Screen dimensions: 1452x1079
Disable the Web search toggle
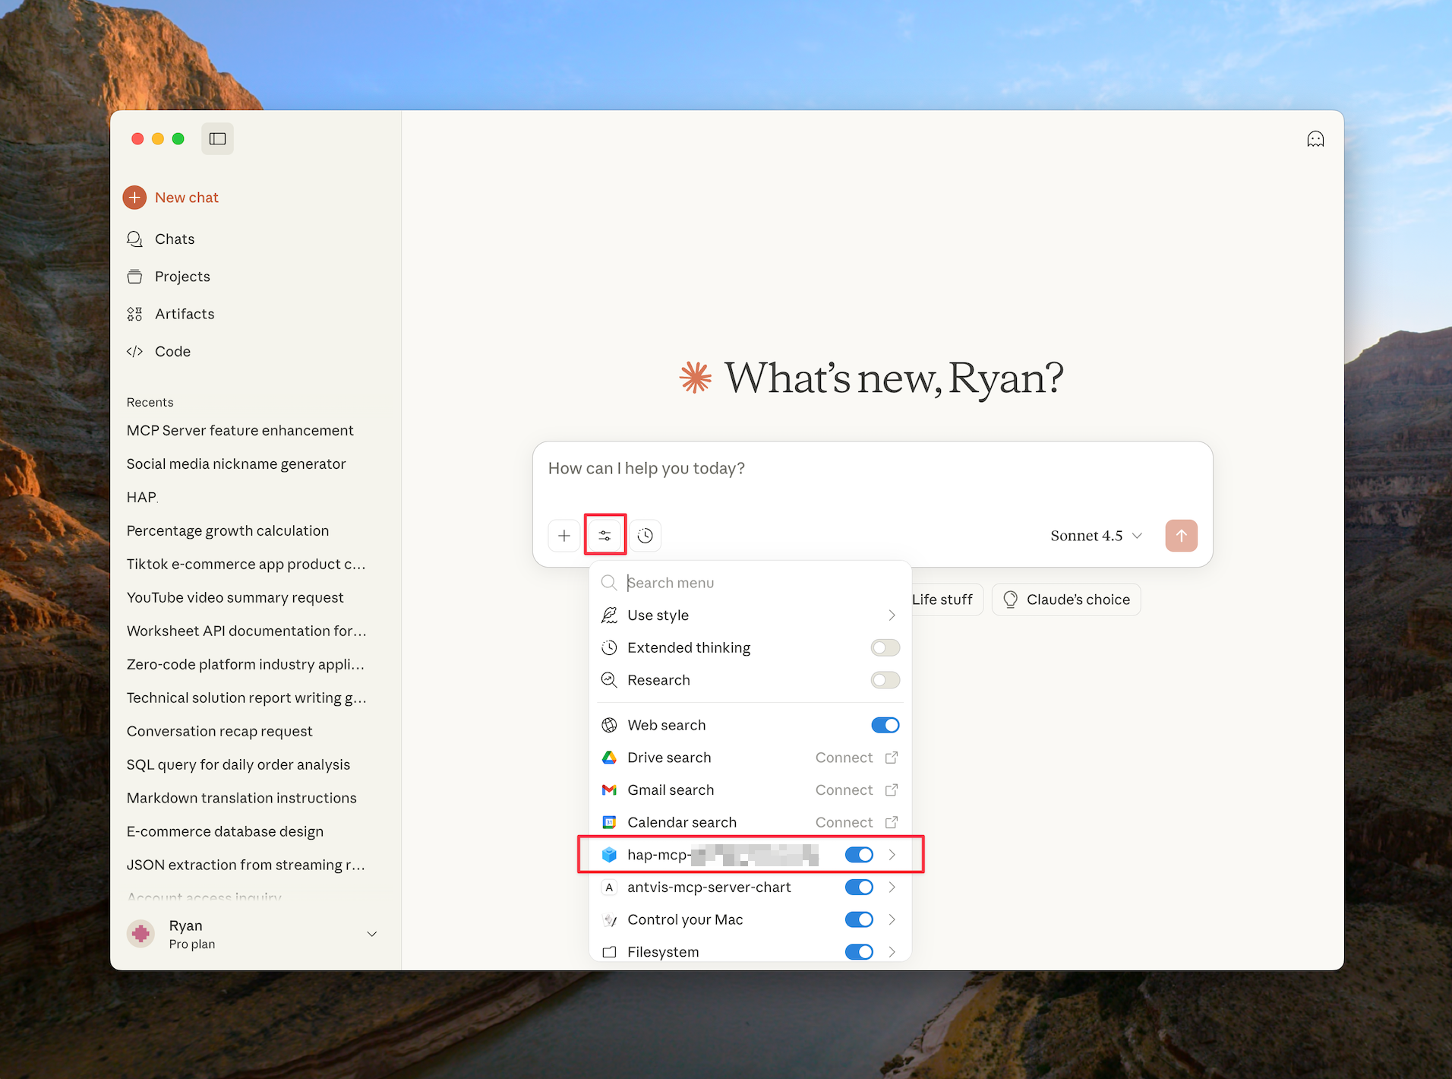pos(885,725)
